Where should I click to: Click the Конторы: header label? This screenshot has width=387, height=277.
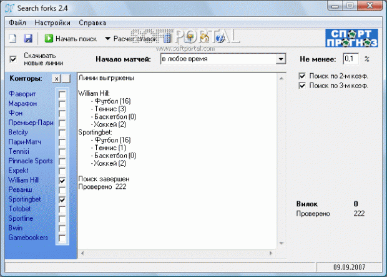(x=26, y=79)
